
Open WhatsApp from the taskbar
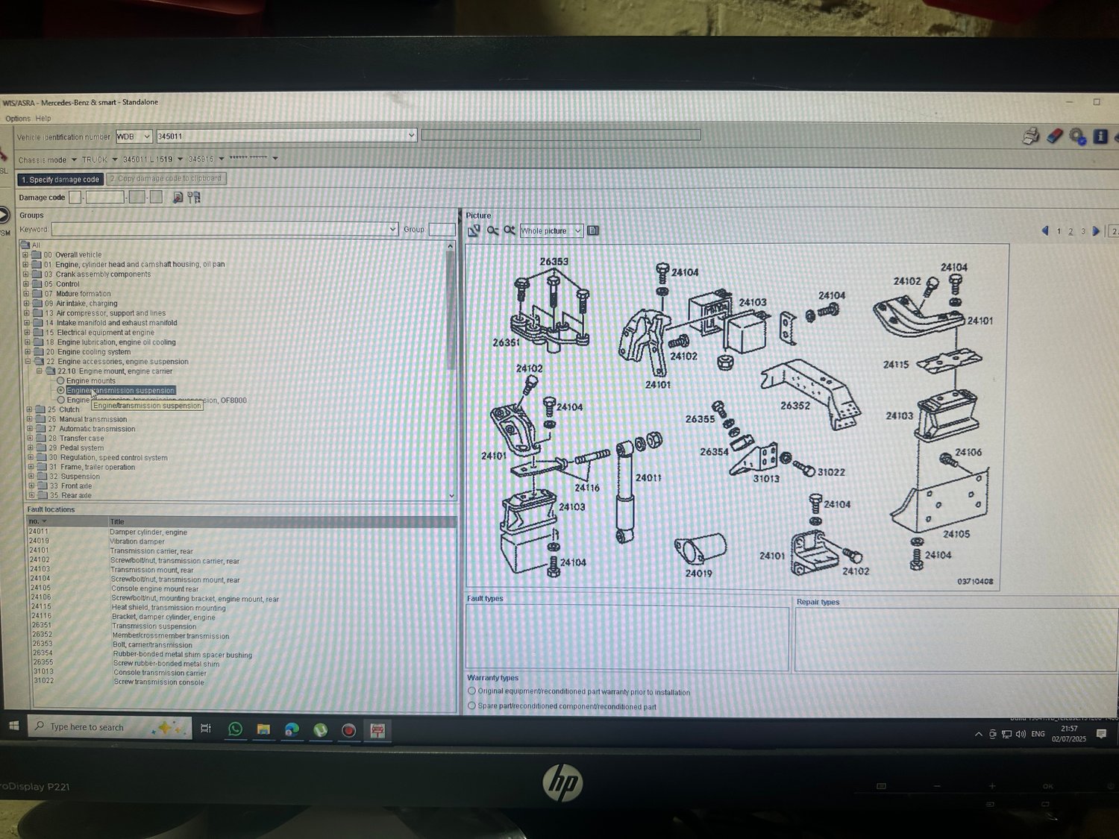point(235,729)
